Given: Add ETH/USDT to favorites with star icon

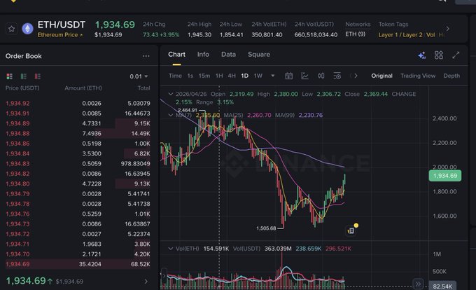Looking at the screenshot, I should point(11,29).
